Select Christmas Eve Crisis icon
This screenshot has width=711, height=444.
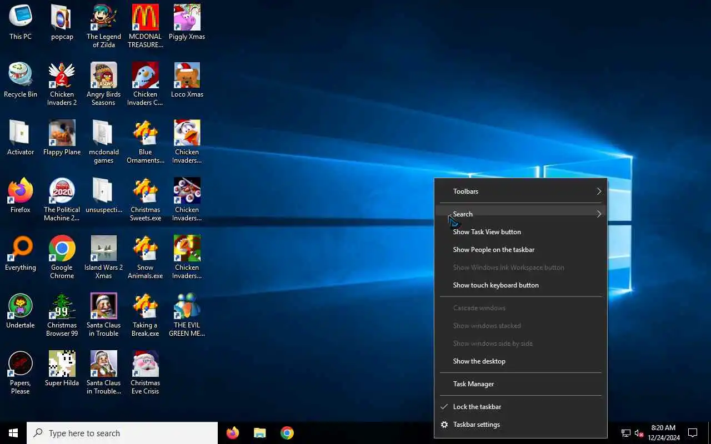coord(146,372)
